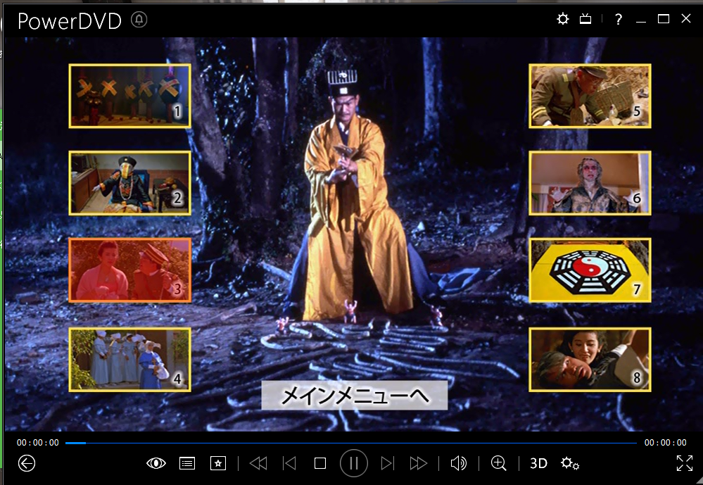This screenshot has width=703, height=485.
Task: Click the playback progress bar
Action: coord(352,443)
